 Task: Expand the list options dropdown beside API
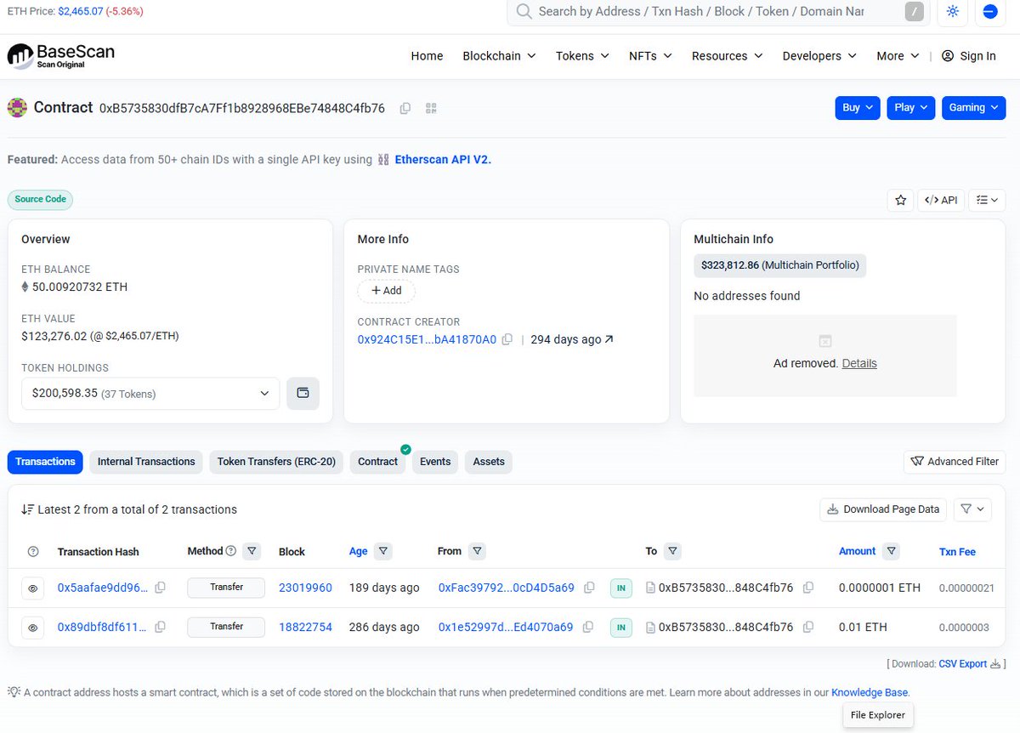click(x=987, y=200)
